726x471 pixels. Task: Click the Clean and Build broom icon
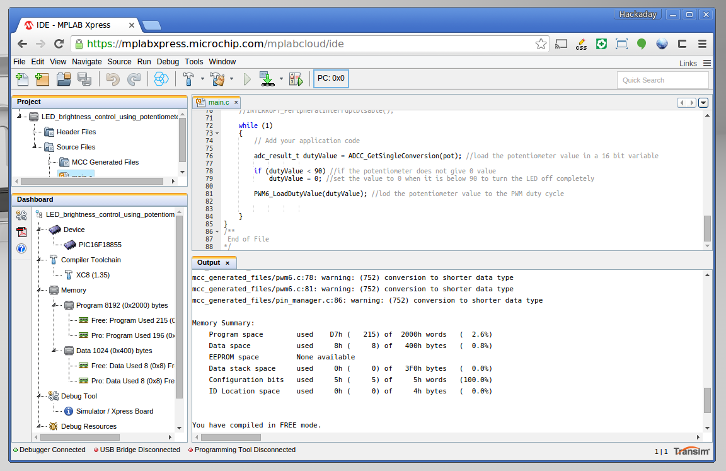[x=217, y=79]
